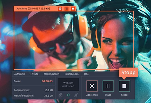The image size is (151, 103).
Task: Click the X icon to cancel recording
Action: coord(92,86)
